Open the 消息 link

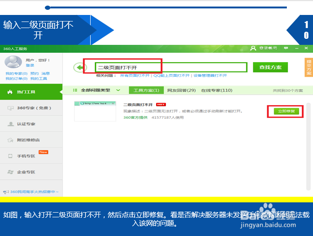(x=45, y=73)
